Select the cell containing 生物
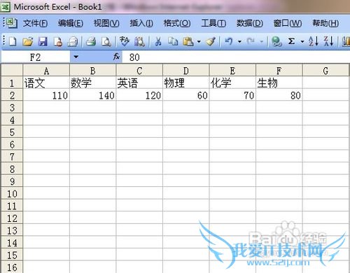The image size is (350, 273). [279, 83]
